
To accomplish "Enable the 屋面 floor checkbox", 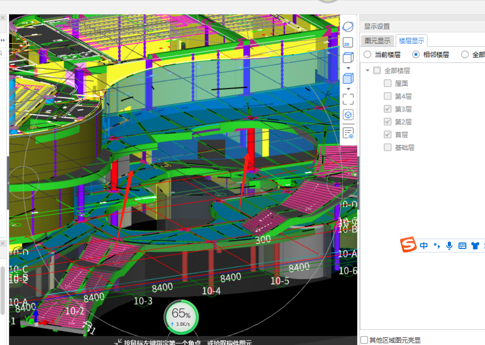I will click(388, 83).
